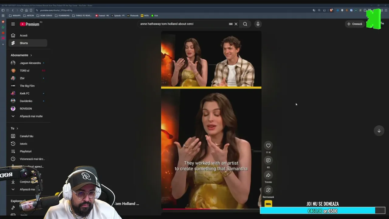389x219 pixels.
Task: Bookmark this page
Action: (31, 10)
